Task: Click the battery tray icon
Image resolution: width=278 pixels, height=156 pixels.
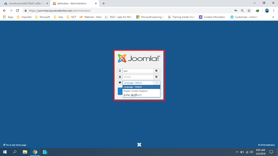Action: tap(242, 152)
